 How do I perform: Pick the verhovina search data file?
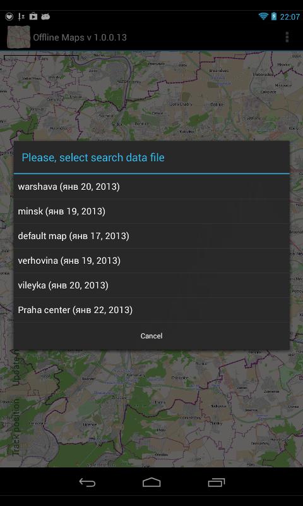coord(151,261)
